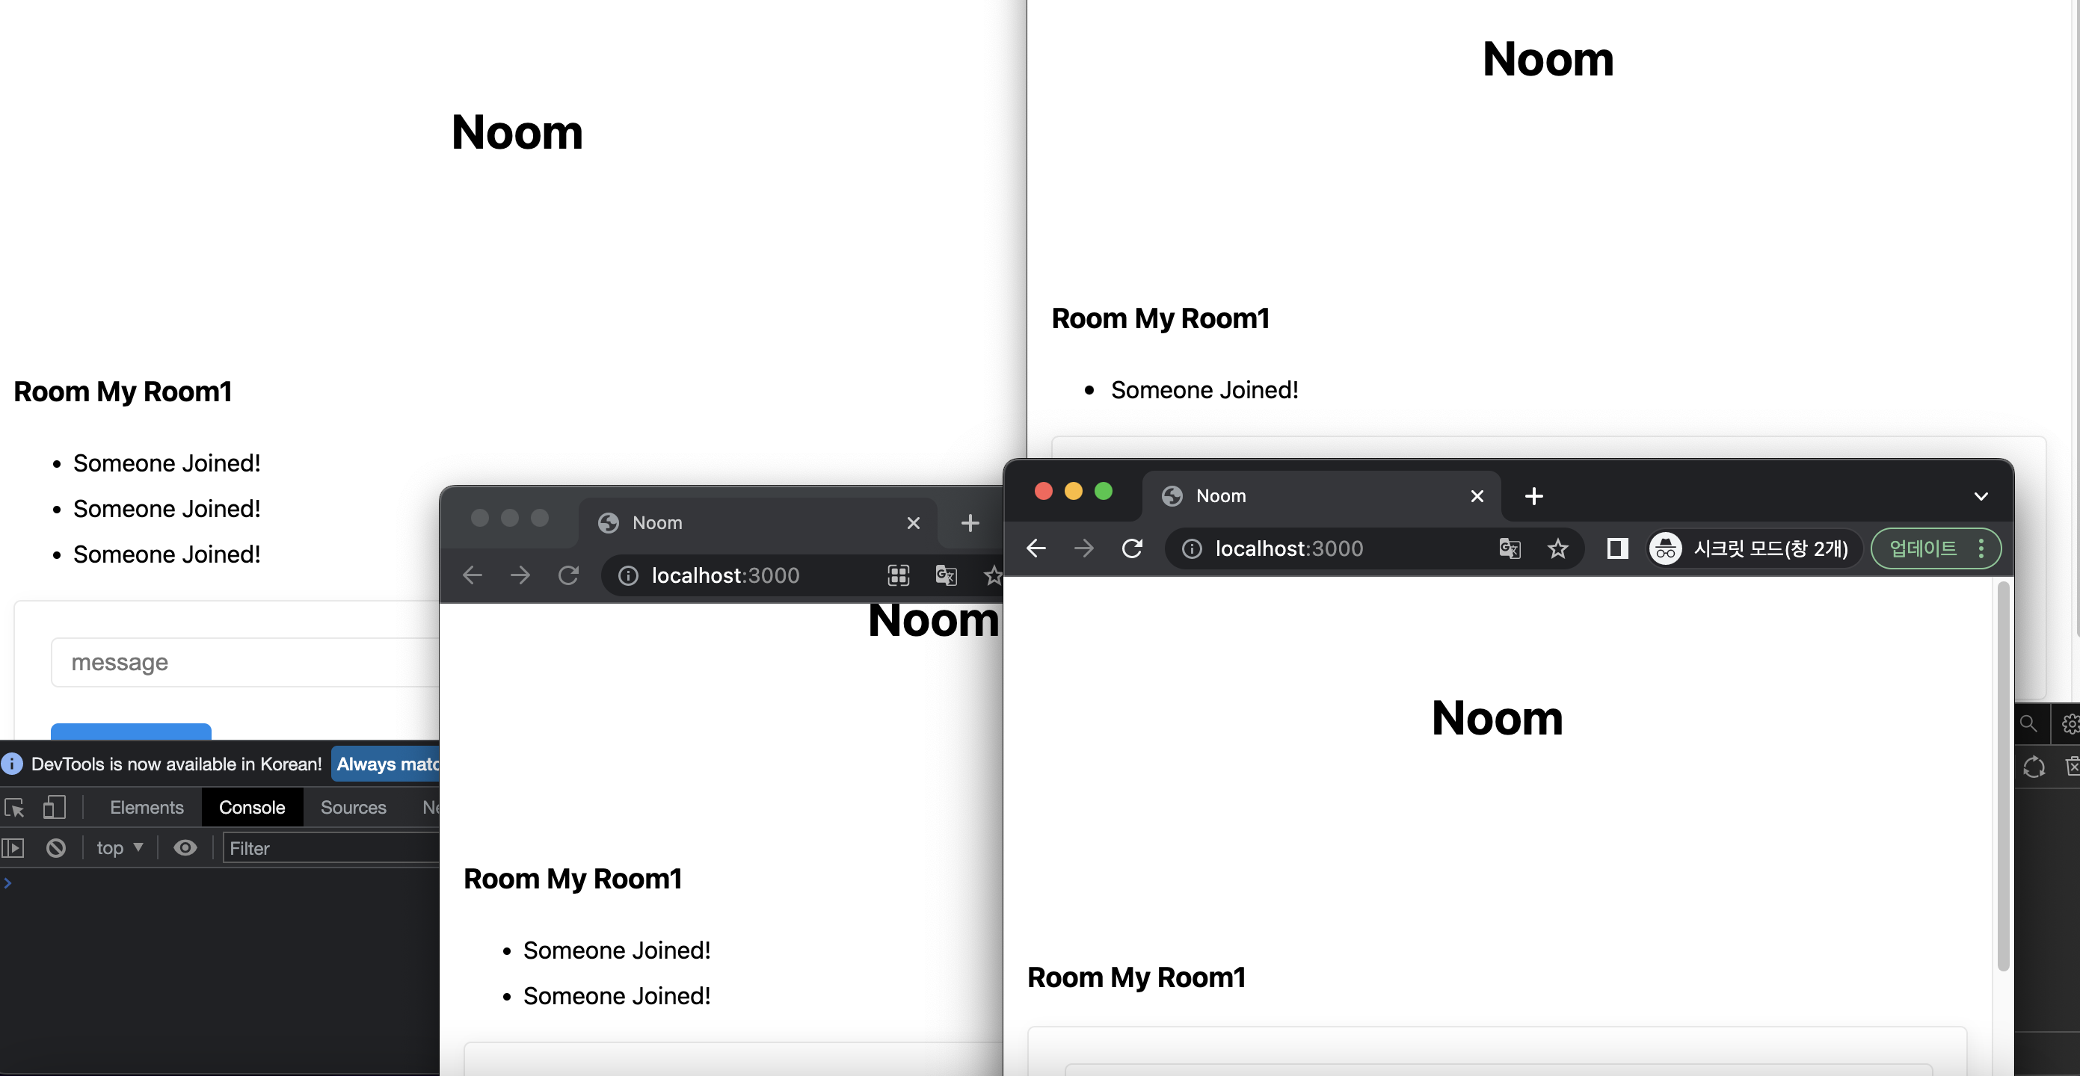Click the 업데이트 update button
The image size is (2080, 1076).
(x=1922, y=549)
